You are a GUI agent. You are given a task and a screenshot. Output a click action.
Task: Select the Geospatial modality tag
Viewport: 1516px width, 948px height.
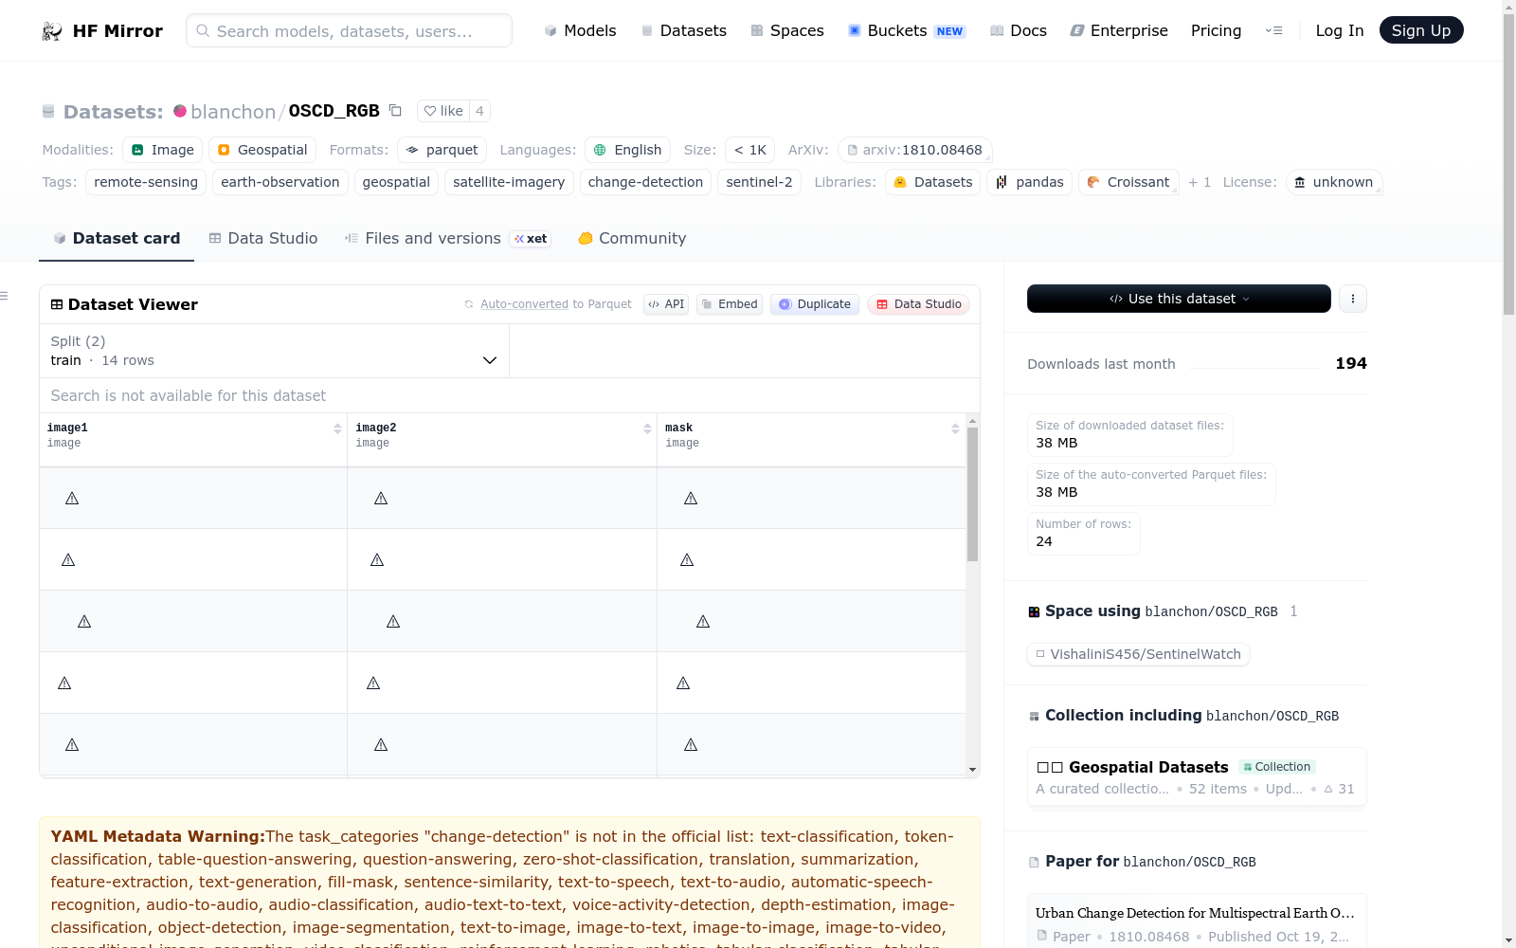click(262, 150)
